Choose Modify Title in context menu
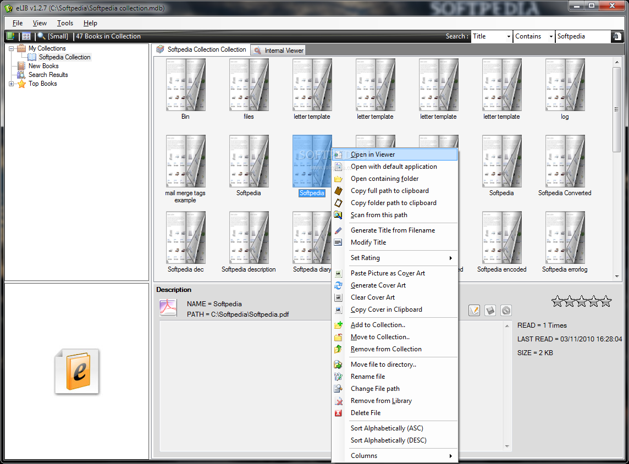The image size is (629, 464). [x=395, y=242]
